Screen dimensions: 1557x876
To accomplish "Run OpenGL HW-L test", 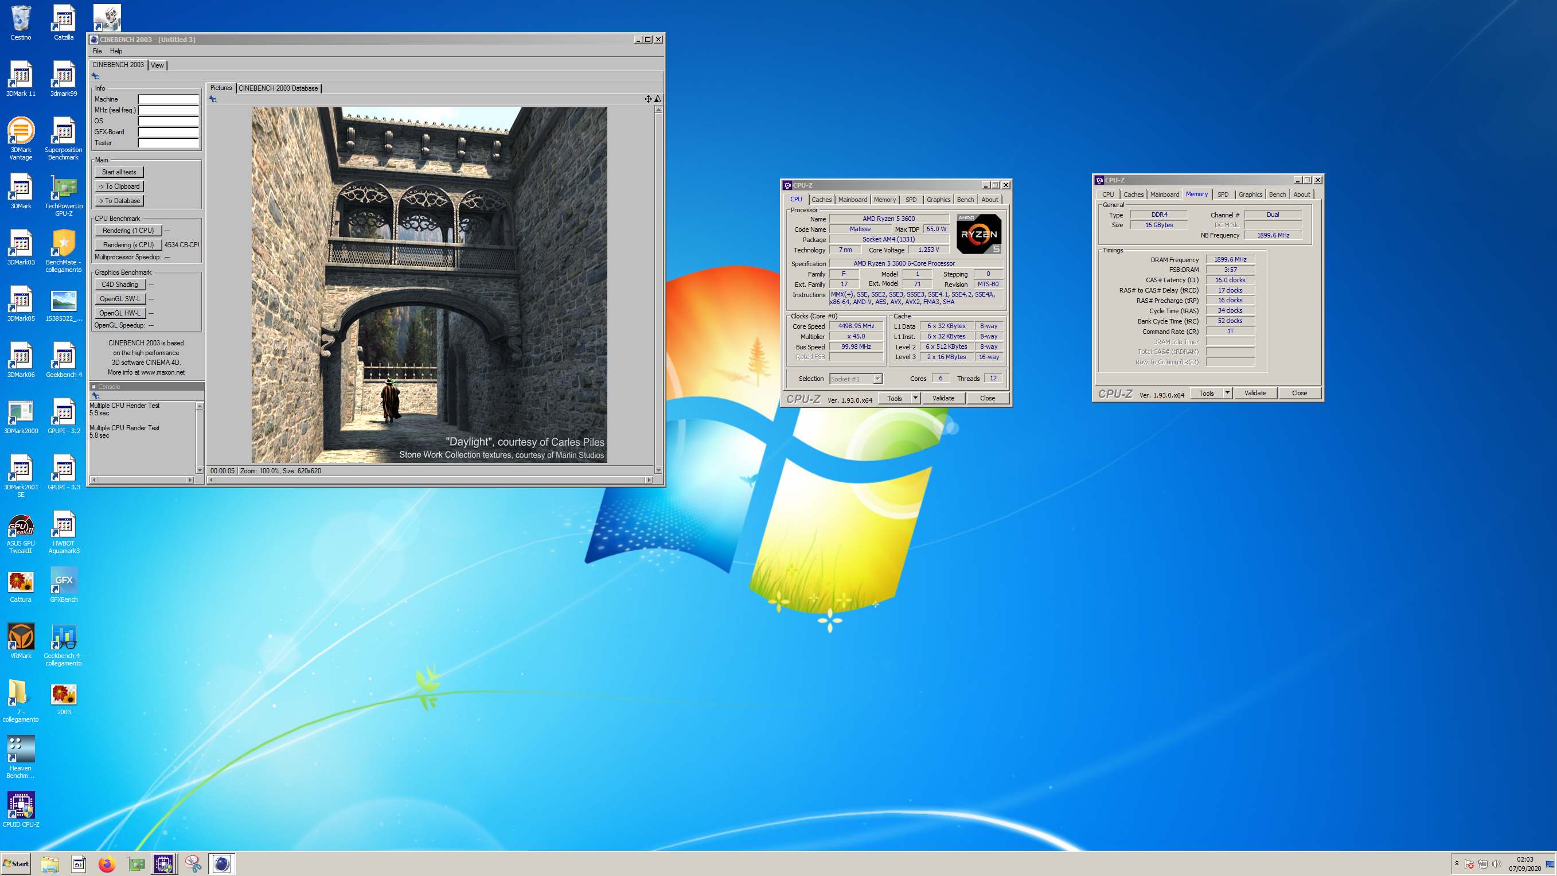I will point(120,313).
